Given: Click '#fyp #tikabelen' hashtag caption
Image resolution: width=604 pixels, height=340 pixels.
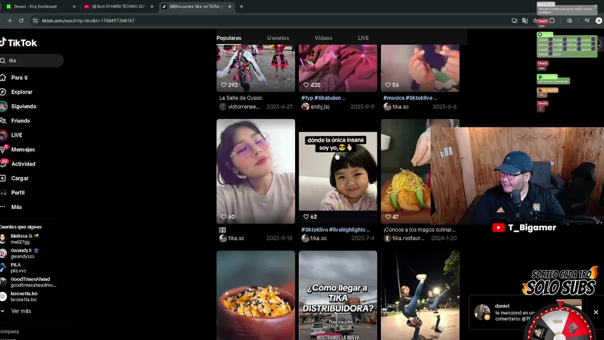Looking at the screenshot, I should click(x=323, y=98).
